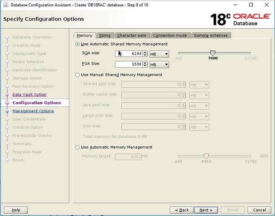The height and width of the screenshot is (216, 275).
Task: Click the Memory target slider thumb
Action: click(206, 156)
